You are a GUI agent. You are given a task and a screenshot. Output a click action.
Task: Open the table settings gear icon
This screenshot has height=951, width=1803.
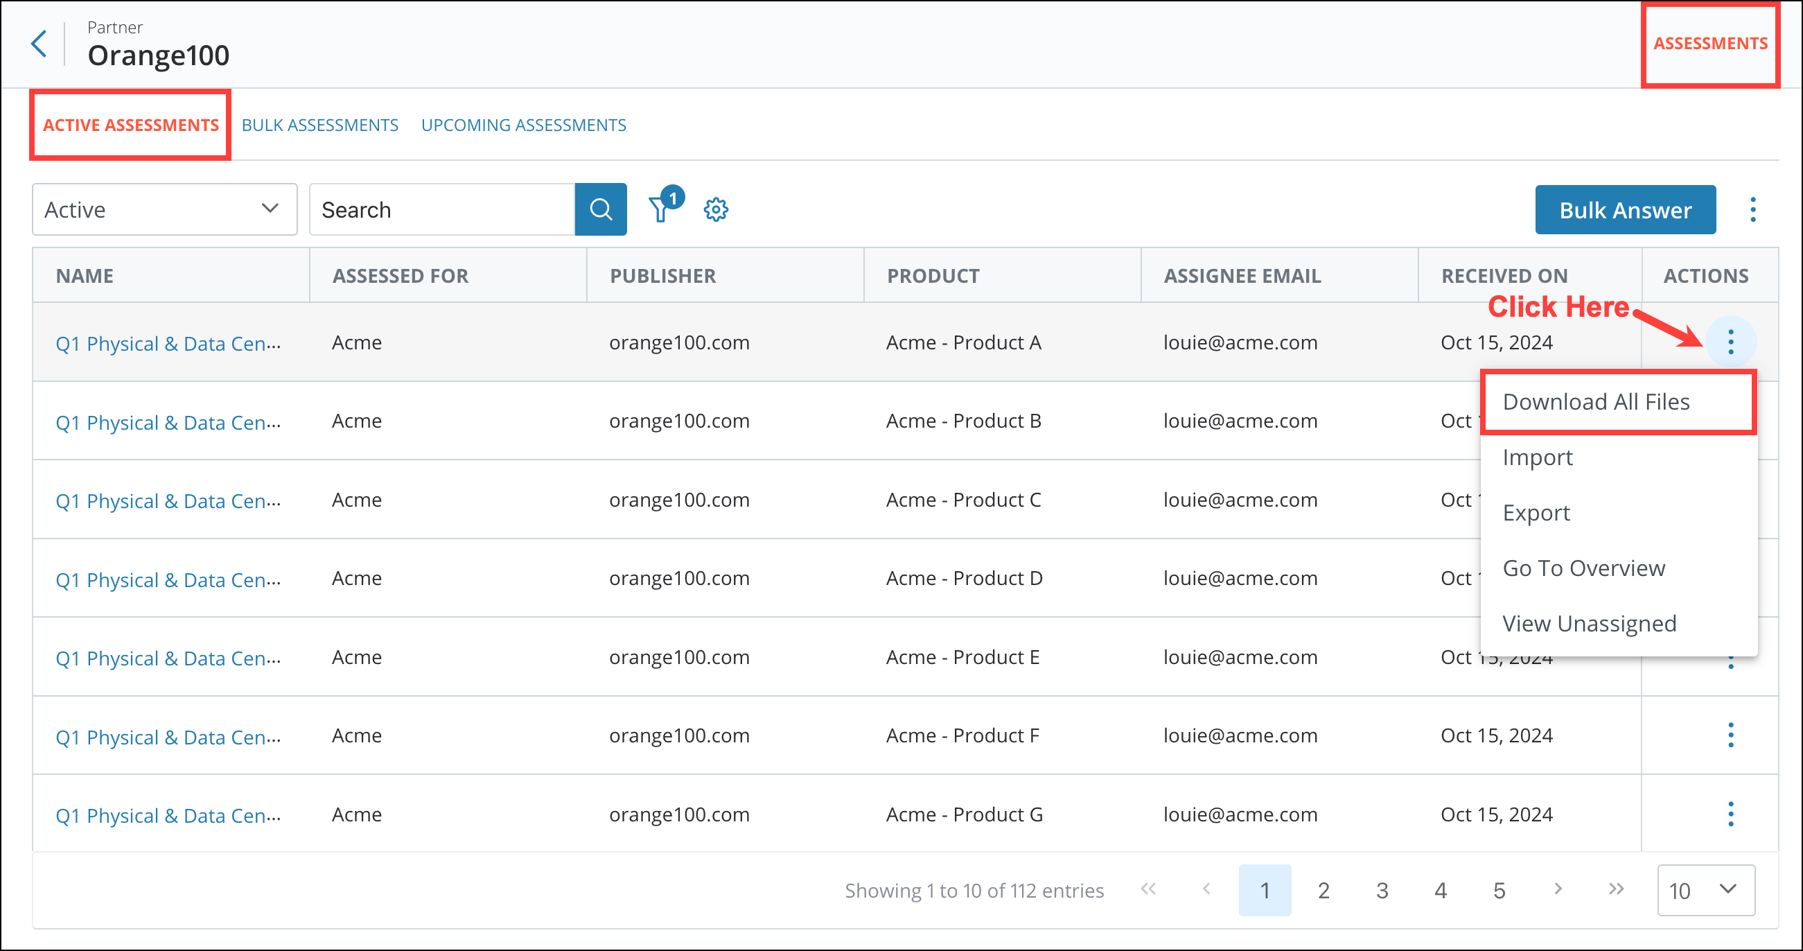pyautogui.click(x=716, y=209)
